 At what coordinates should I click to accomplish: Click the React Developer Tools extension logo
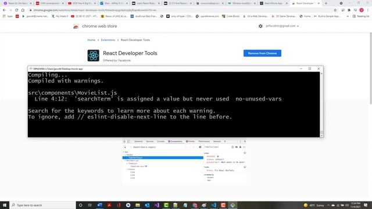pyautogui.click(x=93, y=56)
